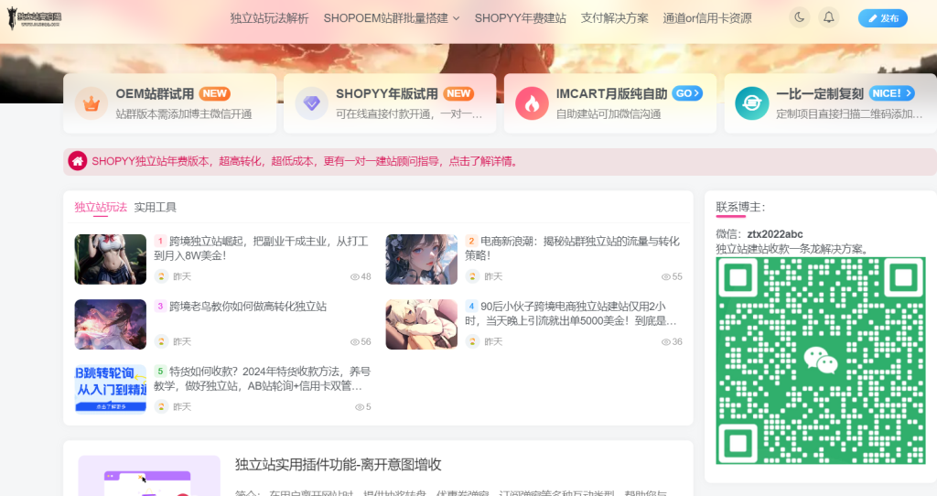Click the green WeChat QR code image
The height and width of the screenshot is (496, 937).
pyautogui.click(x=821, y=361)
